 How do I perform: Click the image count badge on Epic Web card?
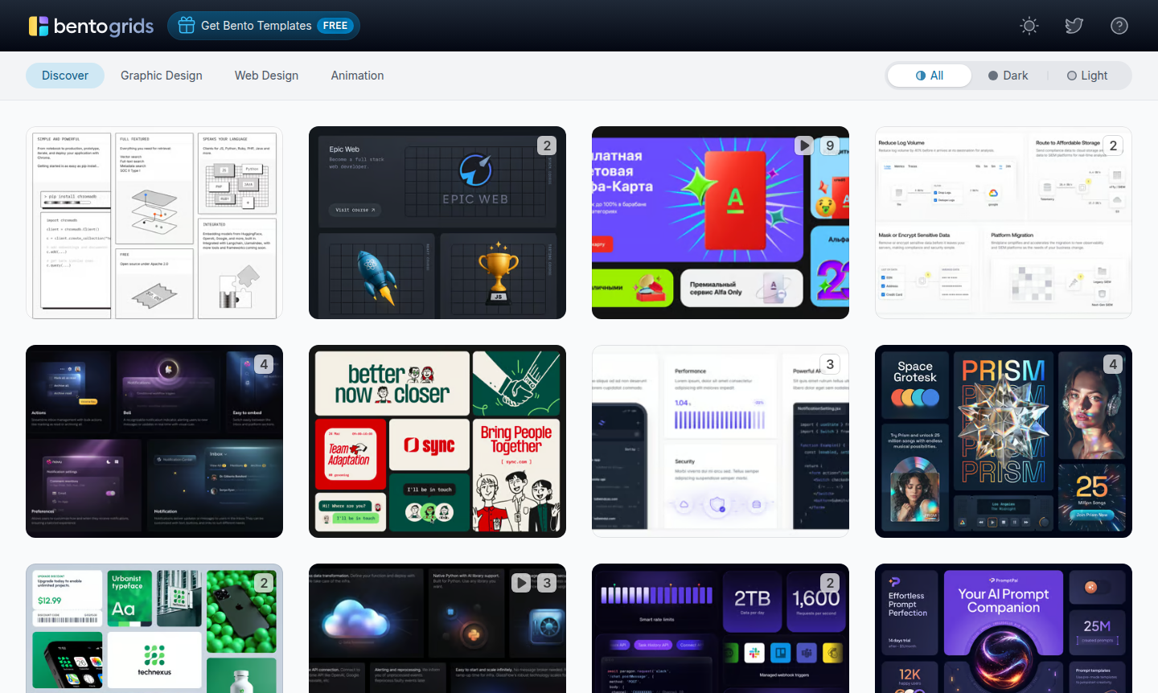coord(547,146)
